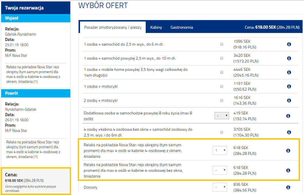This screenshot has height=195, width=304.
Task: Select 4 osoby + kabina bez okna checkbox
Action: [x=221, y=132]
